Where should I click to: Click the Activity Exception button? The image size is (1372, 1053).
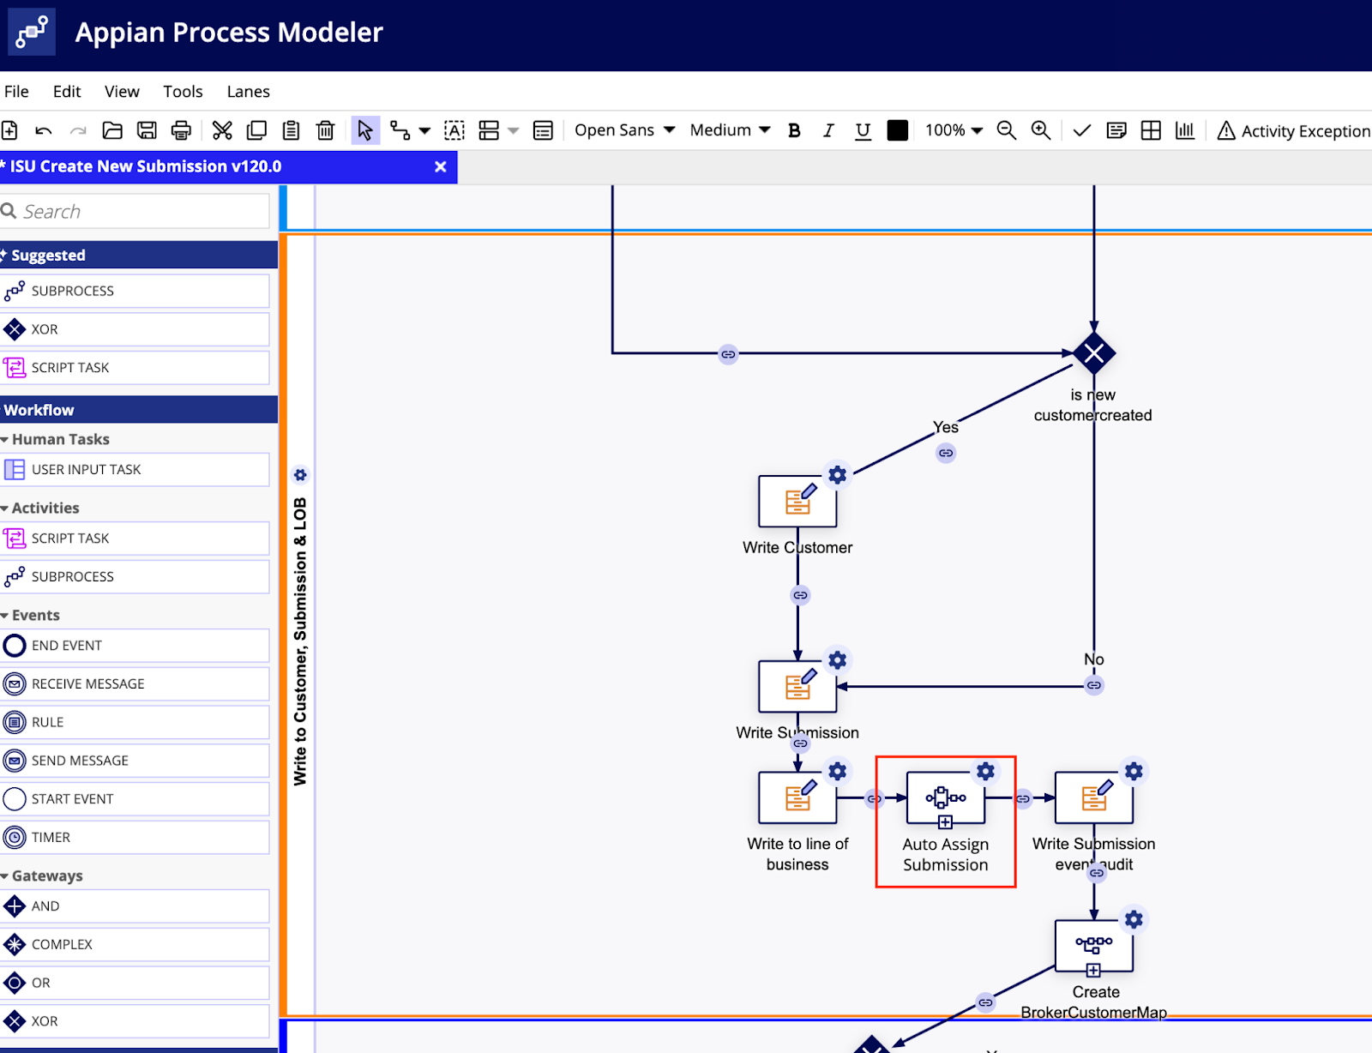[x=1294, y=130]
